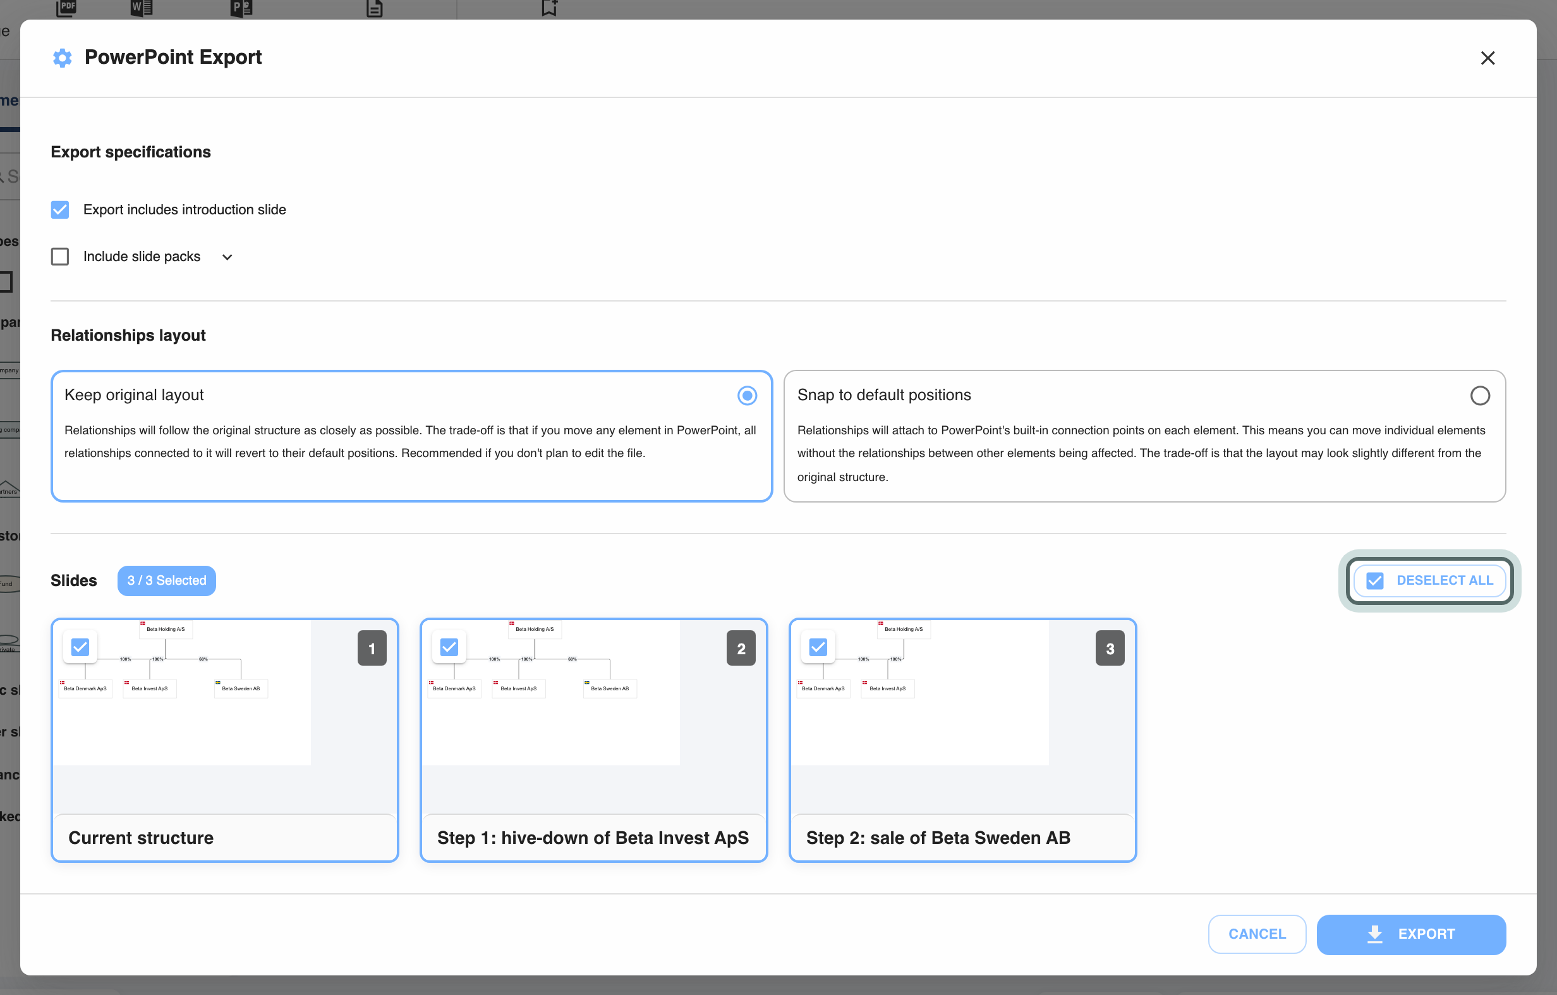This screenshot has height=995, width=1557.
Task: Click slide number badge 1
Action: [x=372, y=648]
